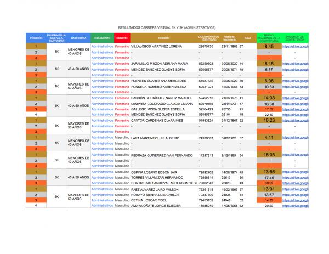The image size is (329, 254).
Task: Click the time cell 4:11
Action: 269,138
